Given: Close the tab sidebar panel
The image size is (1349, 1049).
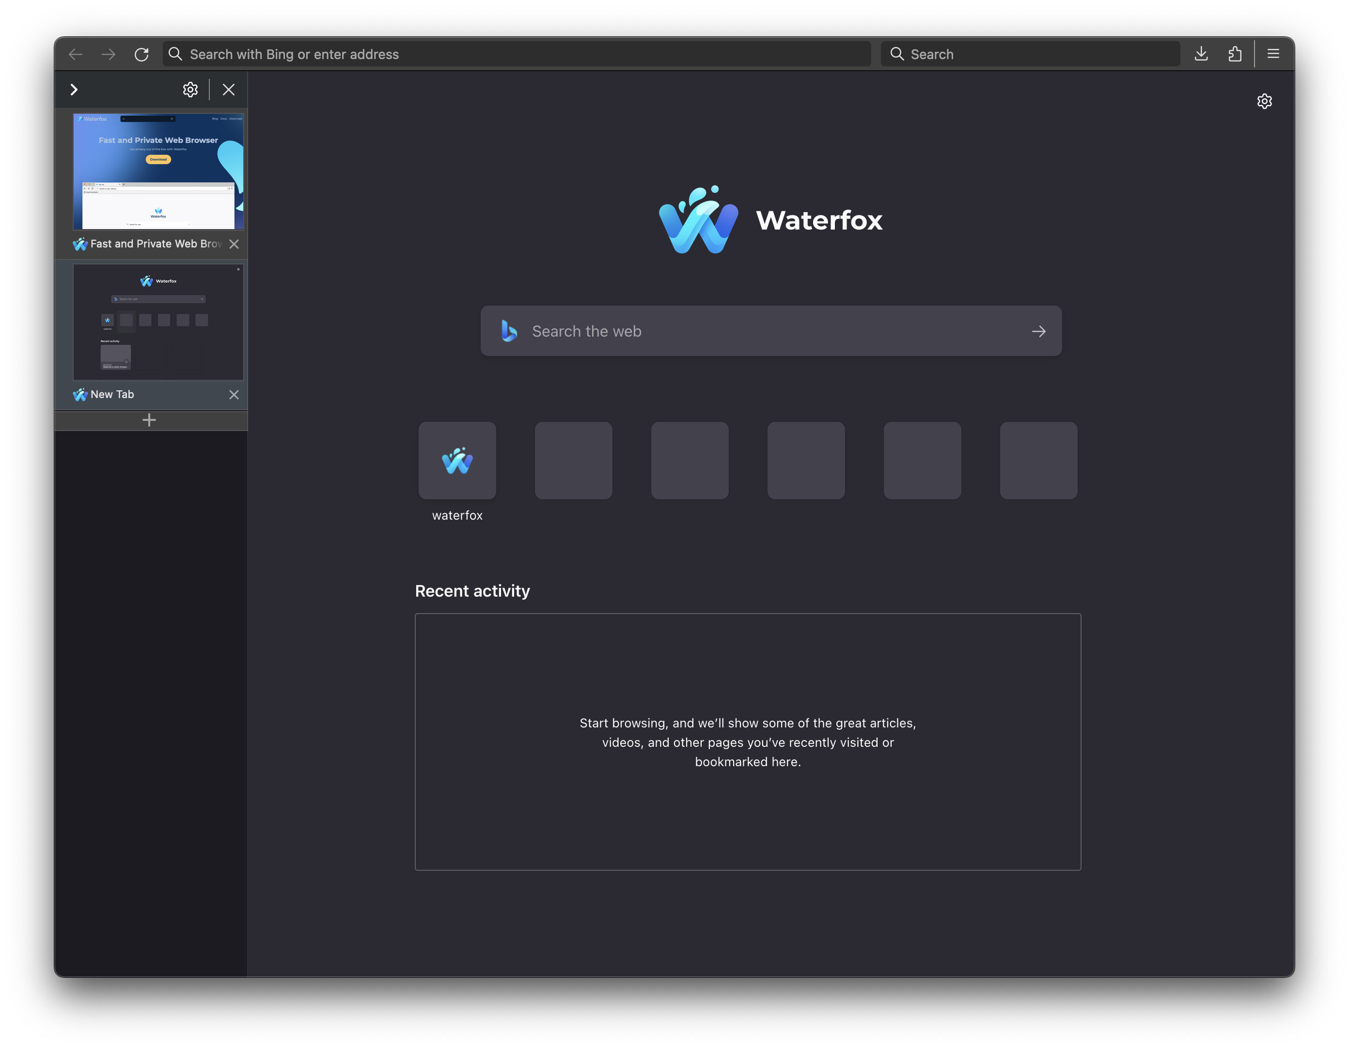Looking at the screenshot, I should (x=229, y=89).
